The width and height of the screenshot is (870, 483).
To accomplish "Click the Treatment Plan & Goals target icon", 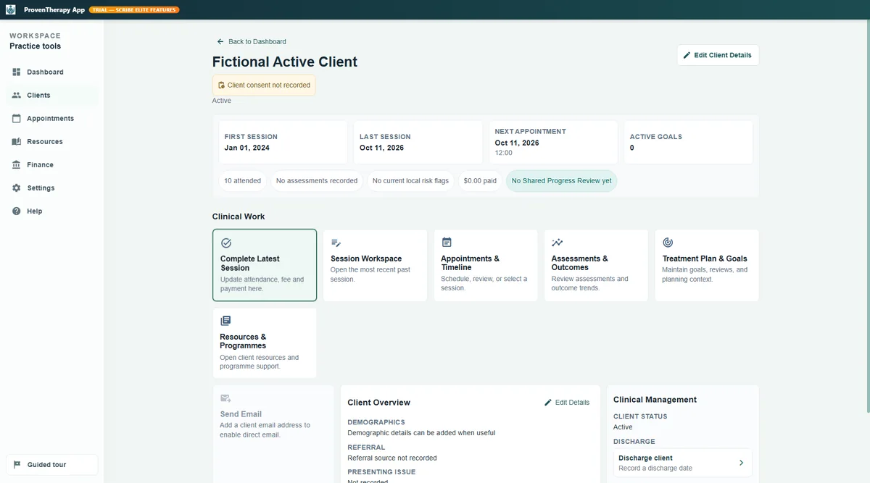I will coord(668,243).
